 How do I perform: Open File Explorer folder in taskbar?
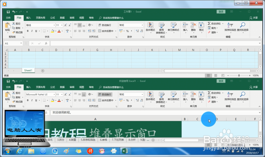tap(31, 151)
